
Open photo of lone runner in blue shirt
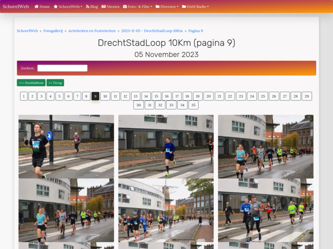pyautogui.click(x=166, y=146)
